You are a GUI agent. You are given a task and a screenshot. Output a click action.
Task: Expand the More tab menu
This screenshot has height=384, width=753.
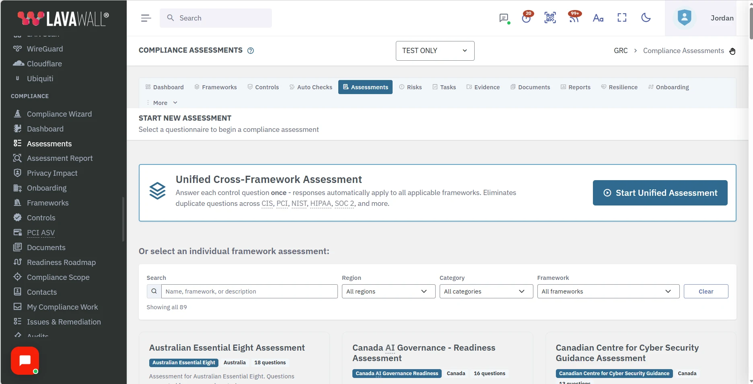pyautogui.click(x=162, y=103)
